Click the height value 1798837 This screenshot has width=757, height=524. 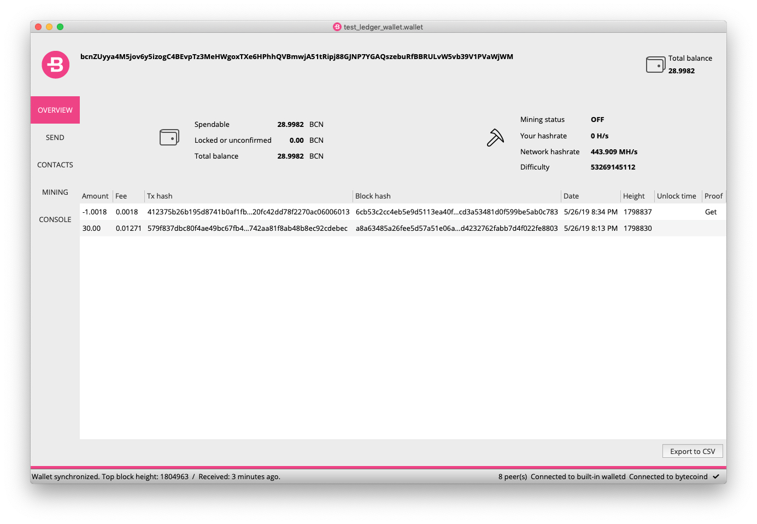(x=638, y=212)
